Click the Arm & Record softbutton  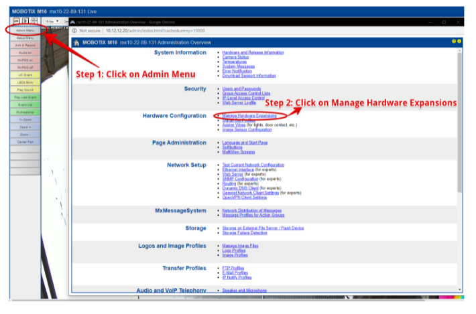[25, 45]
